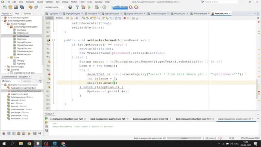Click the Search input field at top right
Image resolution: width=261 pixels, height=147 pixels.
coord(221,2)
